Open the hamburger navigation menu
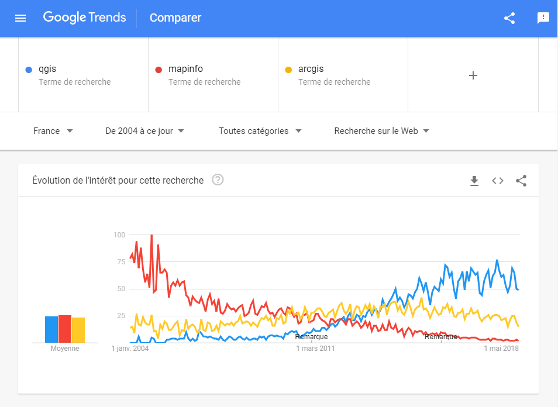This screenshot has height=407, width=558. click(20, 18)
